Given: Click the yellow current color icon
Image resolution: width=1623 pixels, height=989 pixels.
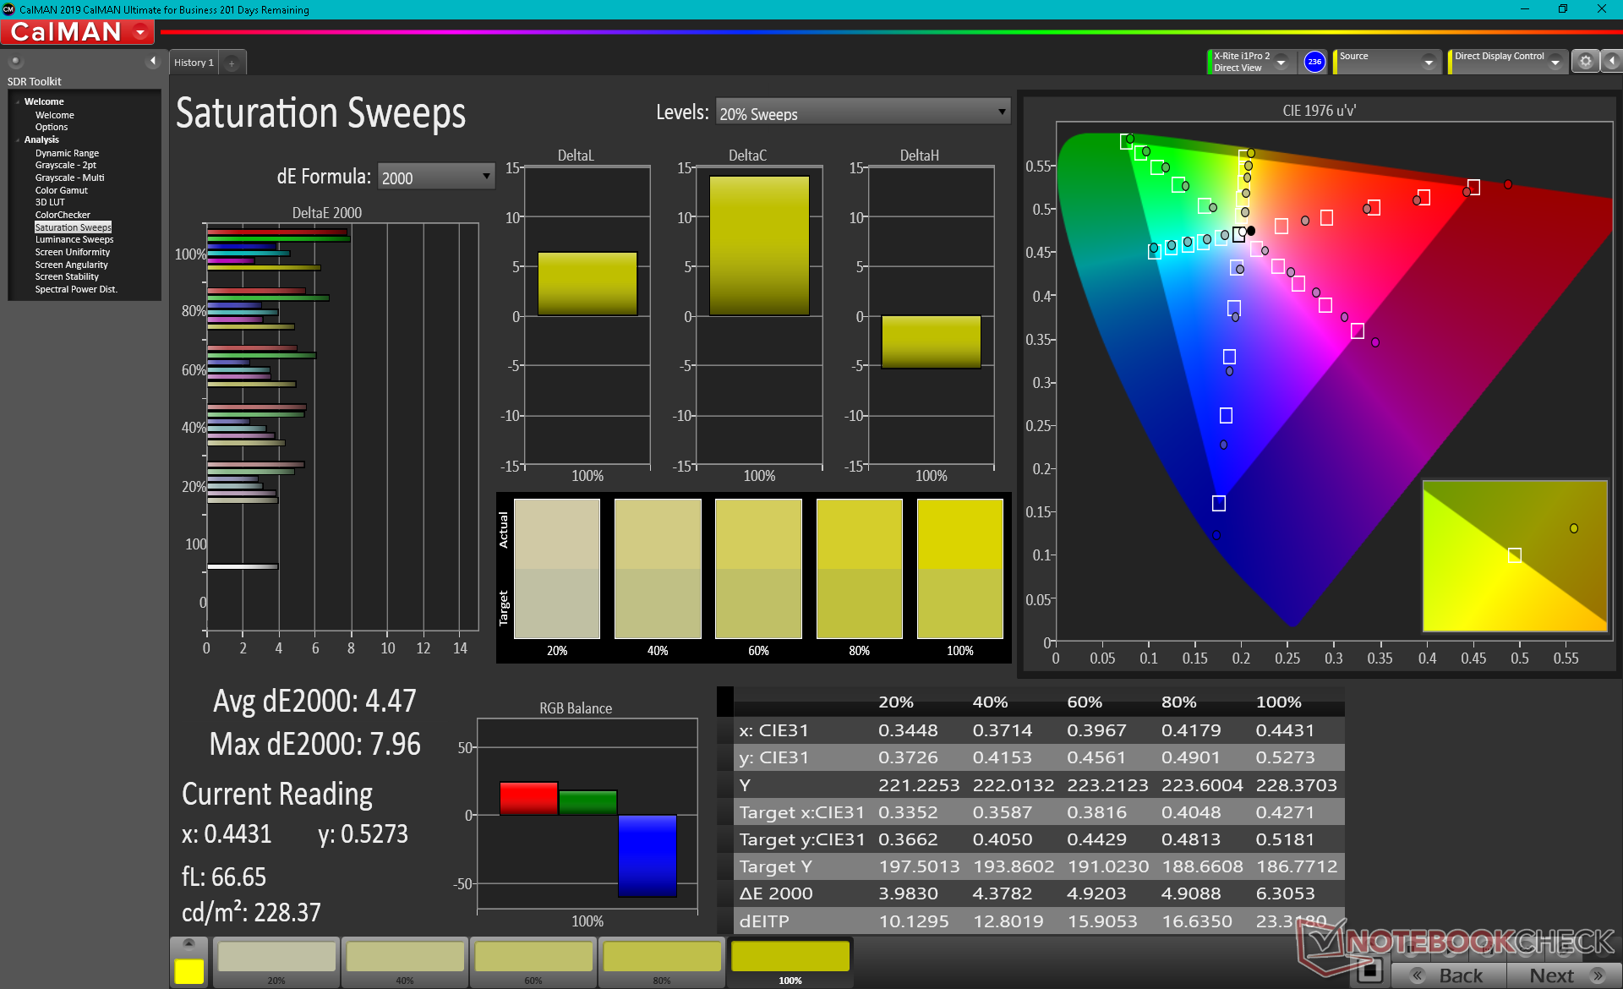Looking at the screenshot, I should pos(189,970).
